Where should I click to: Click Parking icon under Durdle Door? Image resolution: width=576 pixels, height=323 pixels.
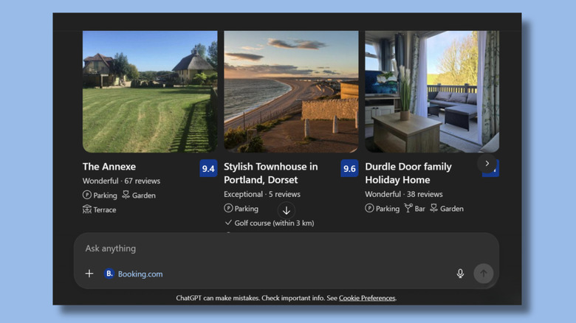tap(369, 208)
